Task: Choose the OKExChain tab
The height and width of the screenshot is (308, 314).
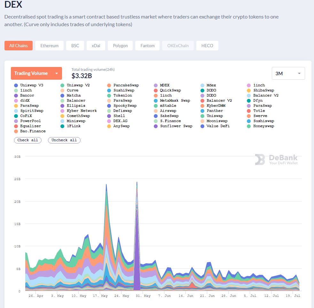Action: point(178,46)
